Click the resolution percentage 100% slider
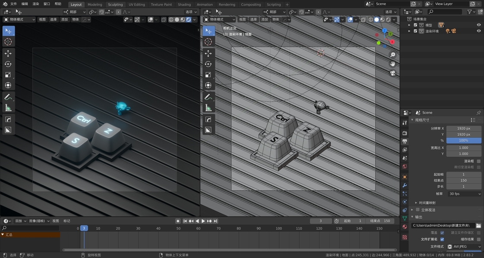The image size is (484, 258). pos(464,141)
